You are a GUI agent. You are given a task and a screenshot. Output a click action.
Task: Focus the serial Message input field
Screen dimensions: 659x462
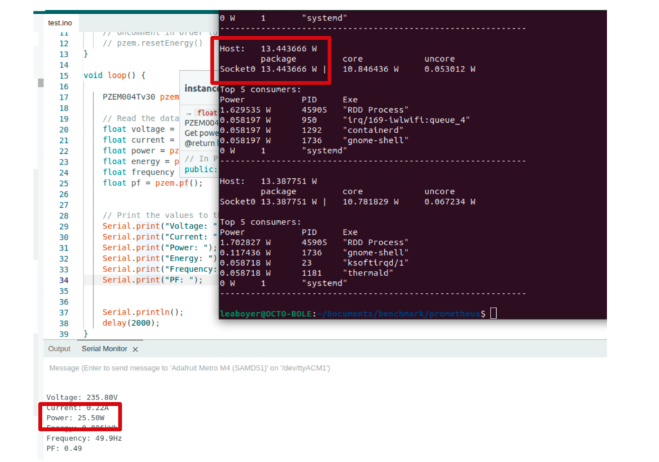coord(257,368)
